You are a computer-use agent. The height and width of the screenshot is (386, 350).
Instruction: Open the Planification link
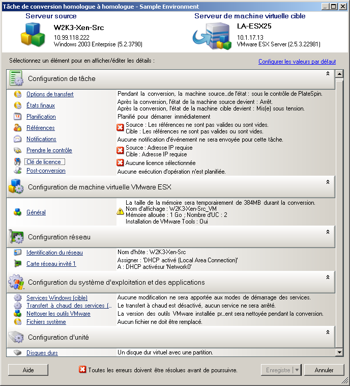(x=41, y=117)
